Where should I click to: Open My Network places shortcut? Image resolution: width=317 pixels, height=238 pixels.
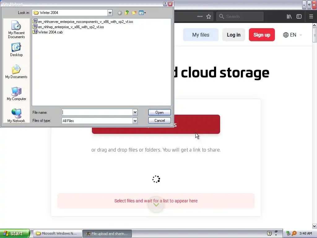click(16, 116)
